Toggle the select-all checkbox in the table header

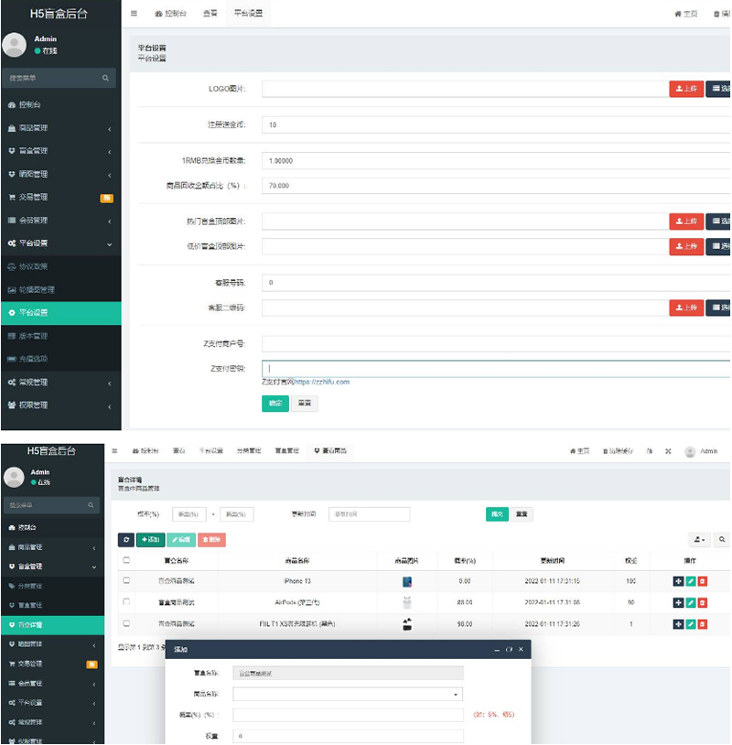coord(126,560)
